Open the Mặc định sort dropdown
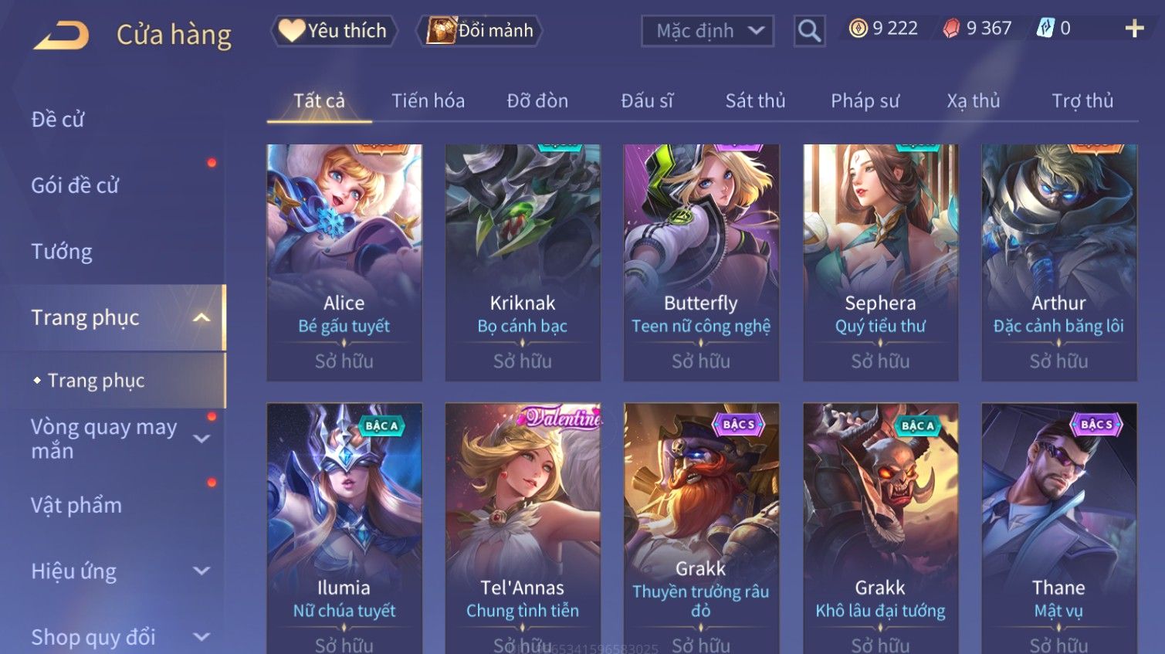The width and height of the screenshot is (1165, 654). click(707, 31)
